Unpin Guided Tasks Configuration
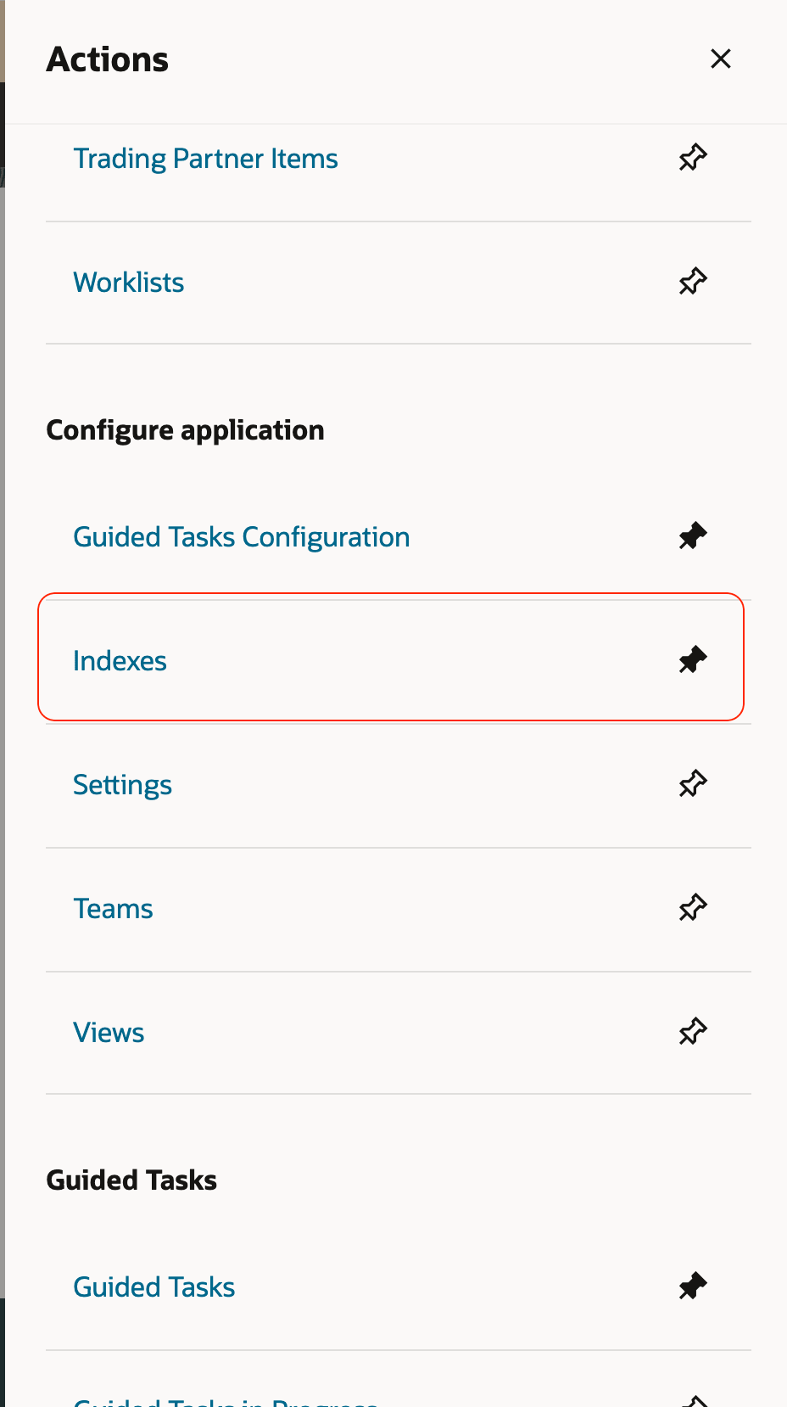787x1407 pixels. coord(691,535)
